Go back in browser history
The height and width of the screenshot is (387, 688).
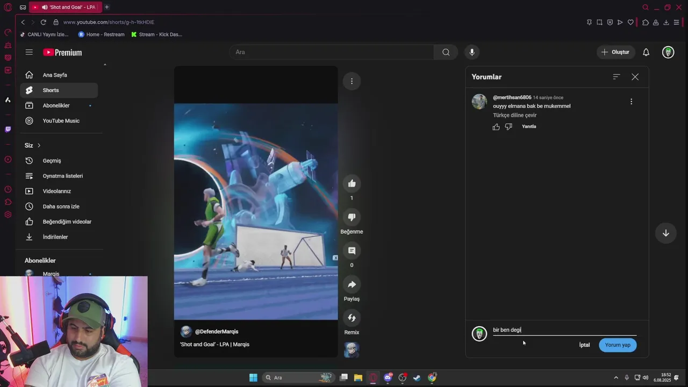[23, 22]
